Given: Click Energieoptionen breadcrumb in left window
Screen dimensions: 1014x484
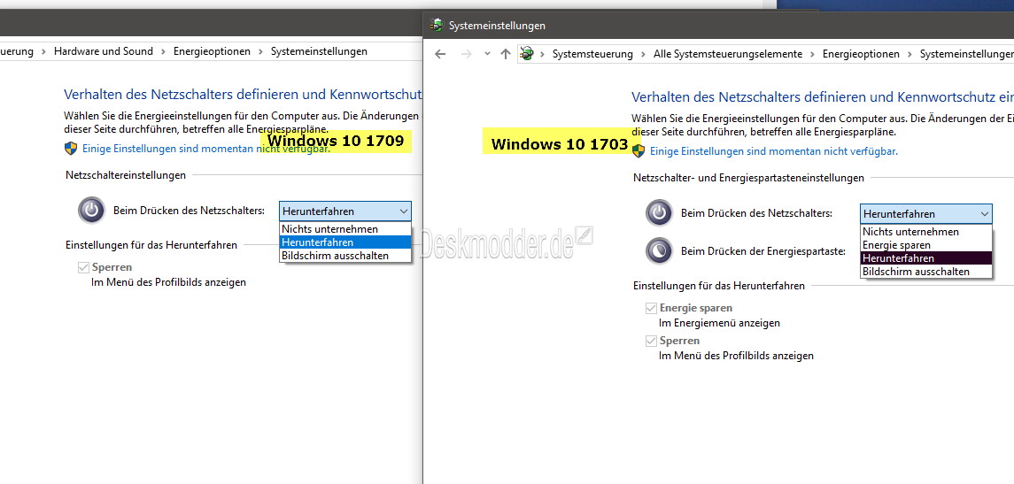Looking at the screenshot, I should click(x=212, y=51).
